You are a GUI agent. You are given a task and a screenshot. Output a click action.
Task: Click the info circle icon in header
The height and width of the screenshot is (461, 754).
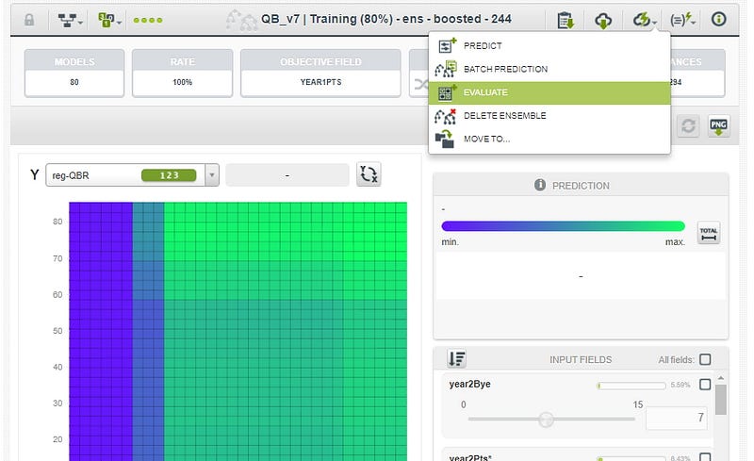719,19
